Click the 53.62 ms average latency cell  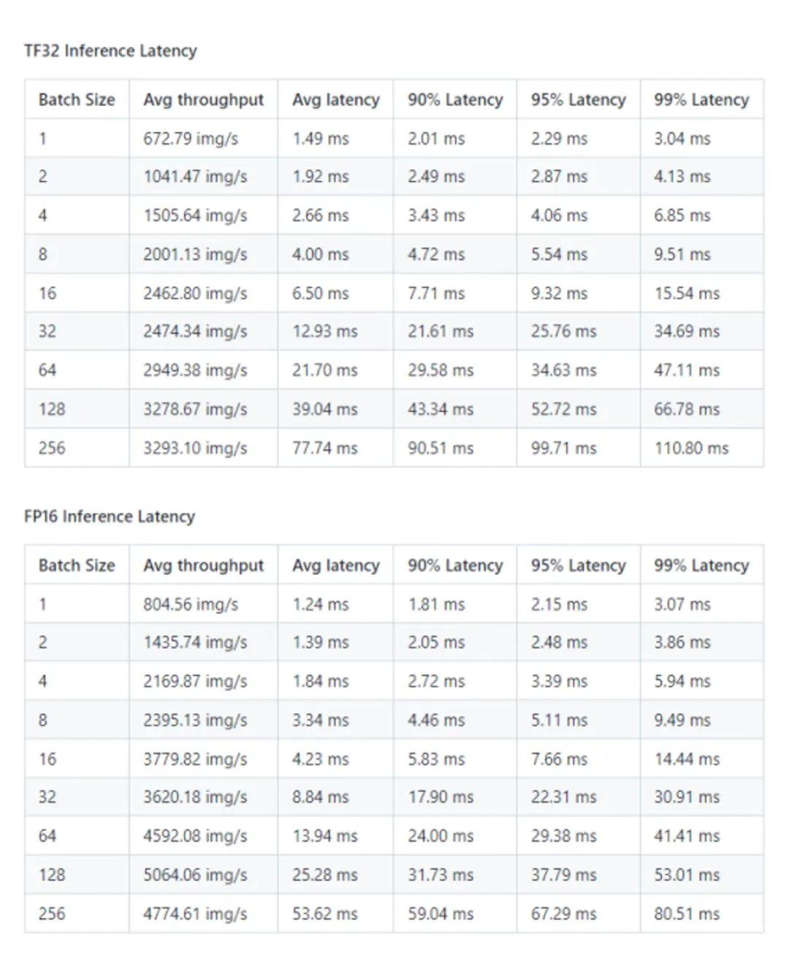pyautogui.click(x=325, y=913)
